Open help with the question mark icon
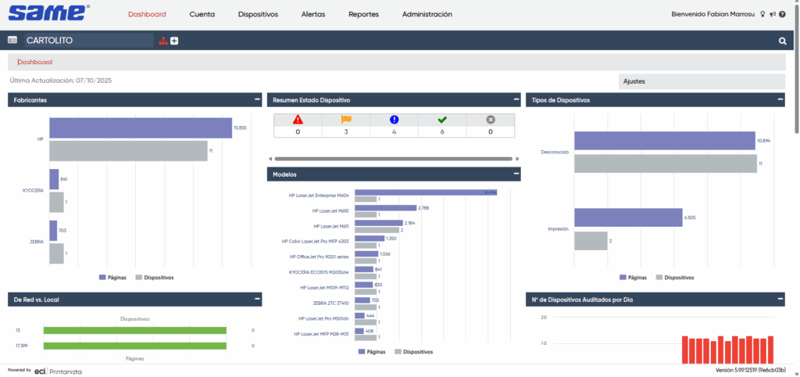The width and height of the screenshot is (800, 377). (782, 14)
